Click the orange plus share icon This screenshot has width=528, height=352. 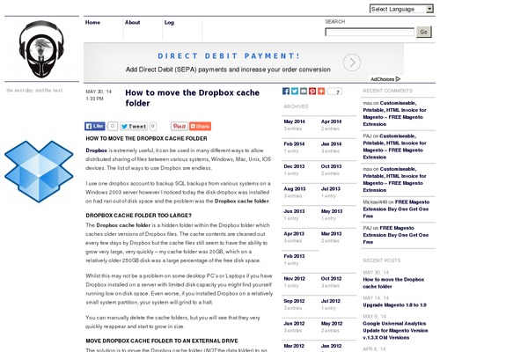pos(321,91)
